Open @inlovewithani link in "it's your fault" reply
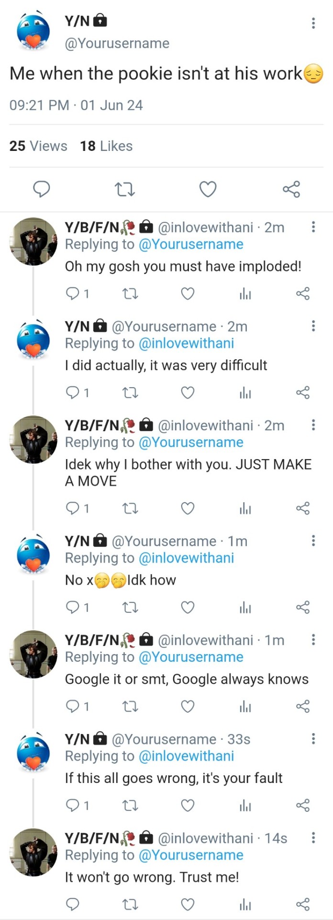Screen dimensions: 333x920 [186, 756]
